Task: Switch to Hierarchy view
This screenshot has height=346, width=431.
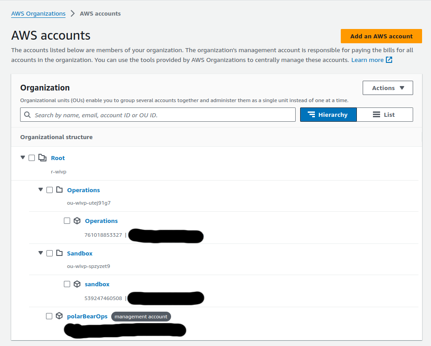Action: coord(328,115)
